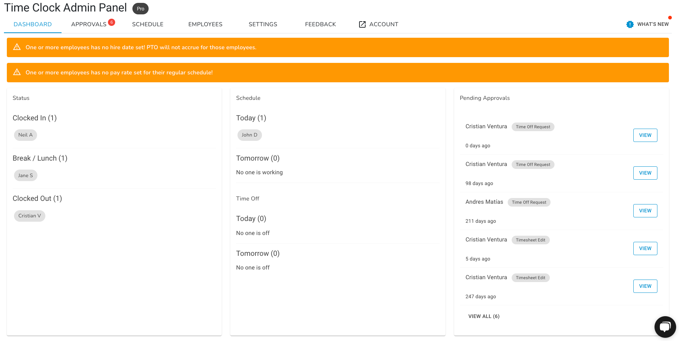Open the Approvals tab
The image size is (679, 341).
89,24
